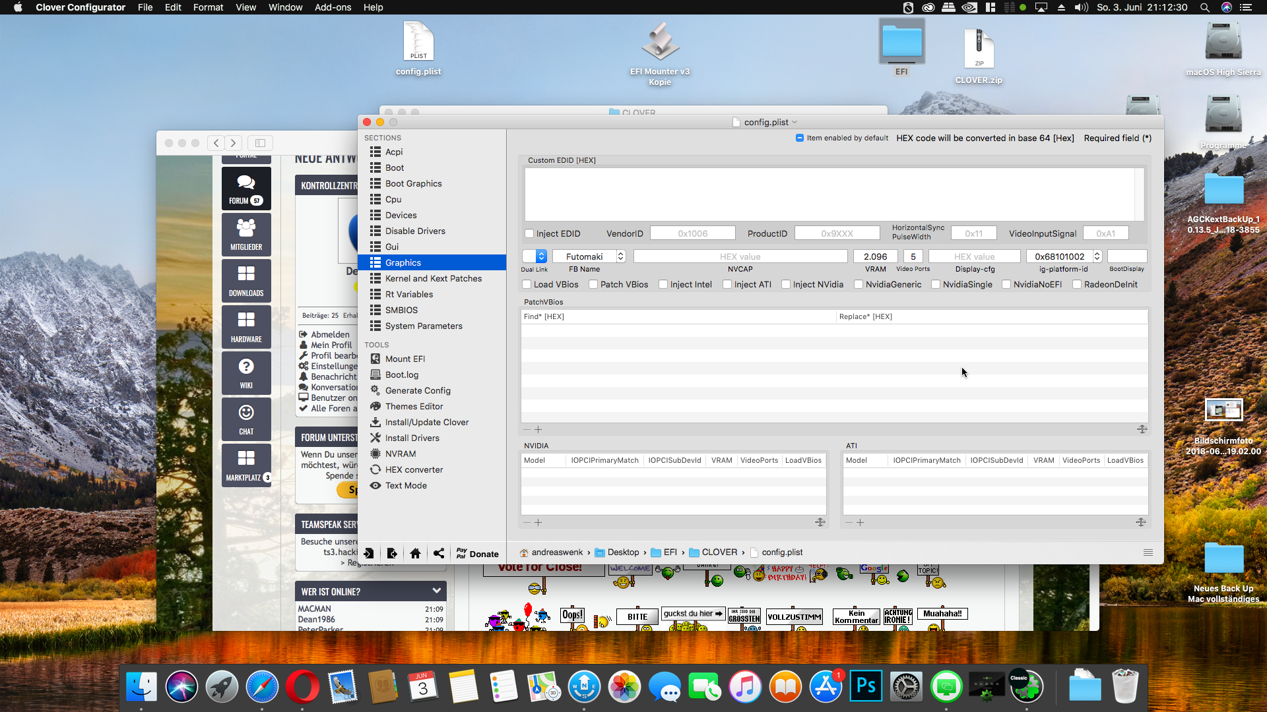Open the FB Name Futomaki dropdown
Screen dimensions: 1267x712
click(620, 256)
